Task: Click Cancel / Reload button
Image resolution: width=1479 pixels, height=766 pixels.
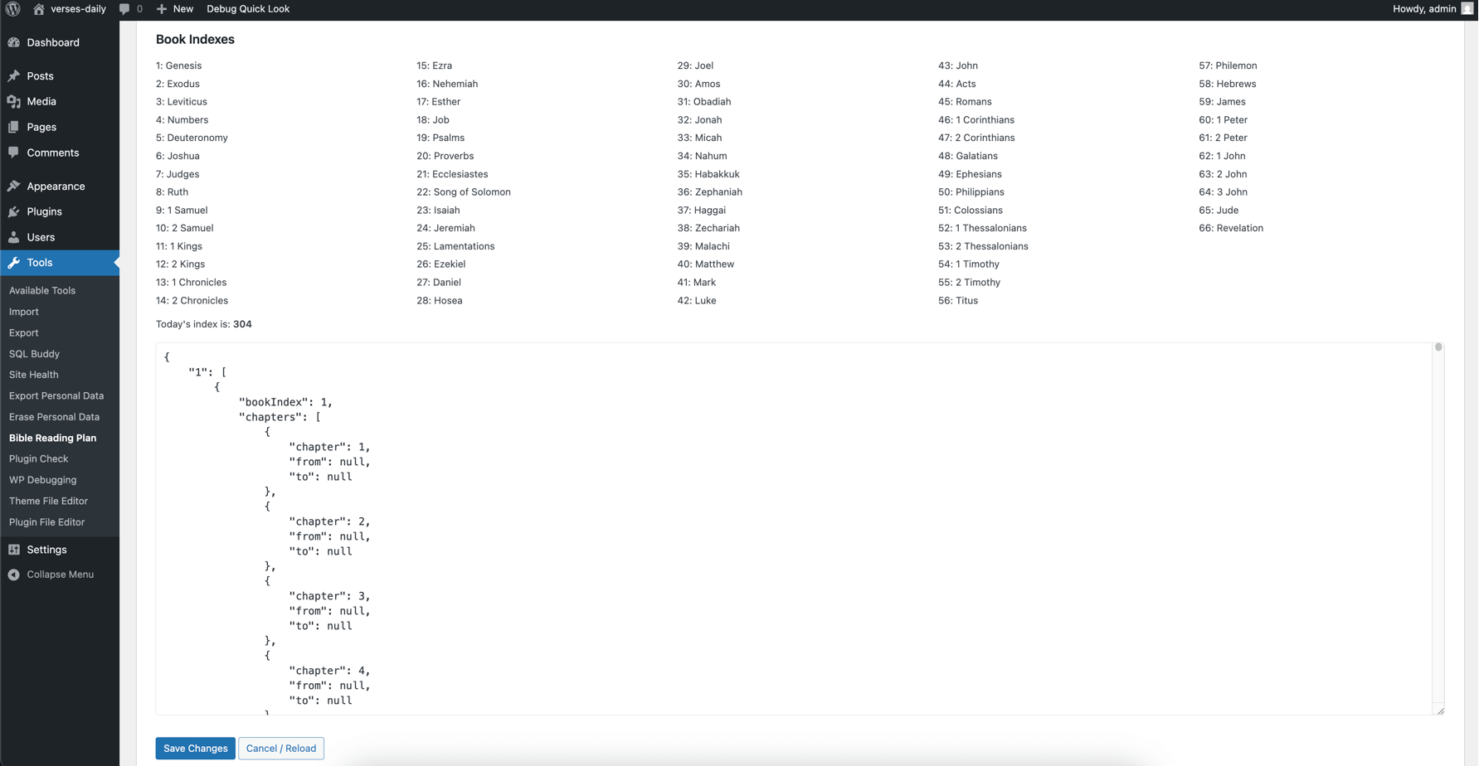Action: [281, 748]
